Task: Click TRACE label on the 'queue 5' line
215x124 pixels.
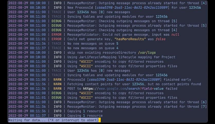Action: pos(57,44)
